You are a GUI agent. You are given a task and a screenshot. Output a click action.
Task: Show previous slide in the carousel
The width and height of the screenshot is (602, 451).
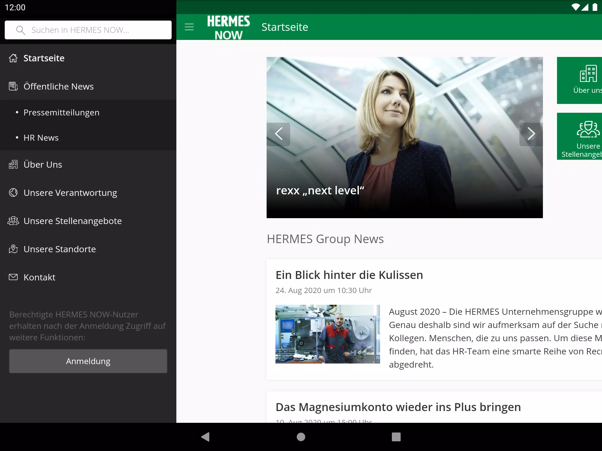pos(278,134)
